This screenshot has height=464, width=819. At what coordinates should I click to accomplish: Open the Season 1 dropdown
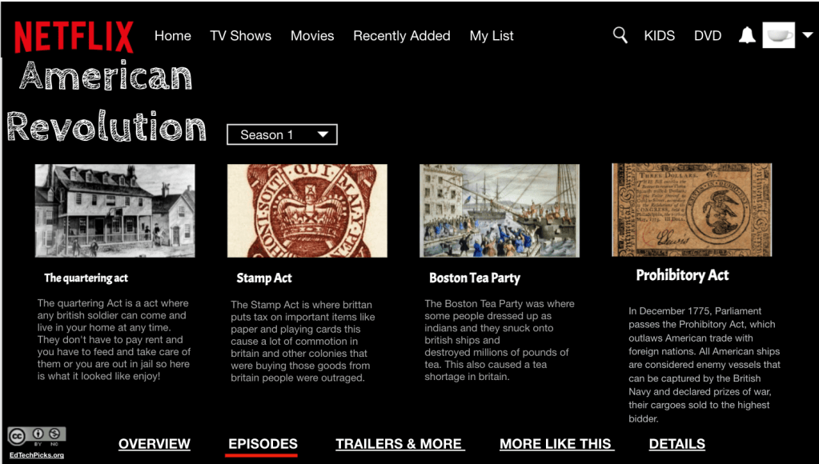[282, 134]
